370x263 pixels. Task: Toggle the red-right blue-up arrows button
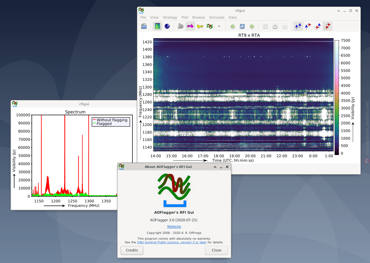point(318,26)
